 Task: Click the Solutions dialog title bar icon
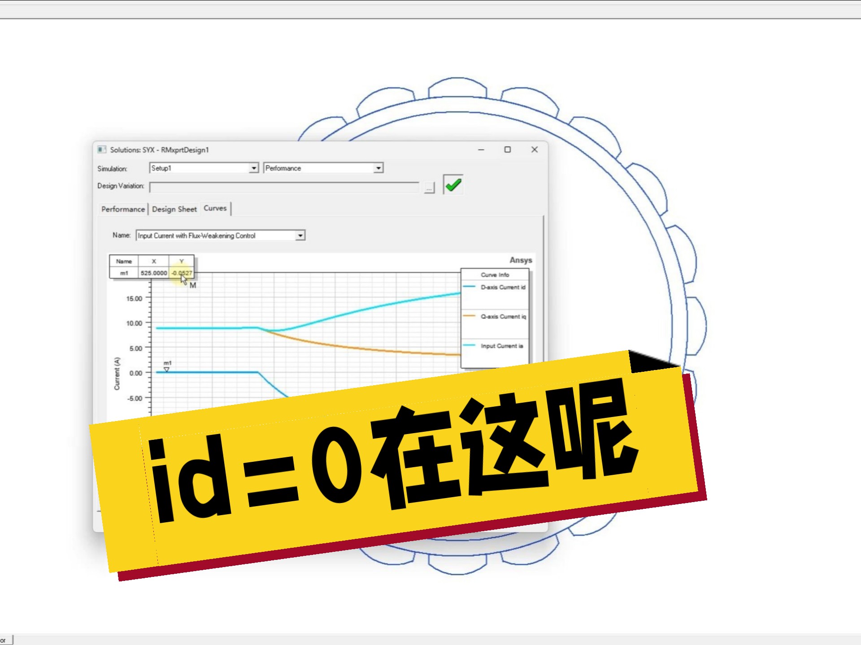tap(102, 150)
